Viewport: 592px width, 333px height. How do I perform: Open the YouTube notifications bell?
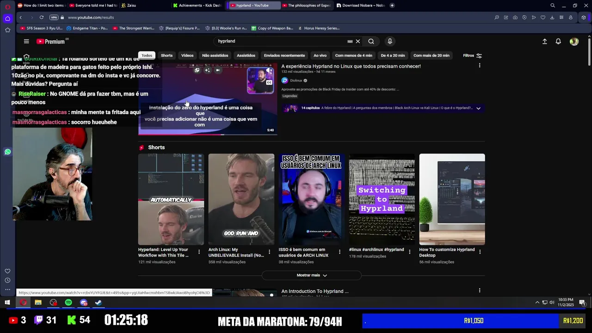558,41
